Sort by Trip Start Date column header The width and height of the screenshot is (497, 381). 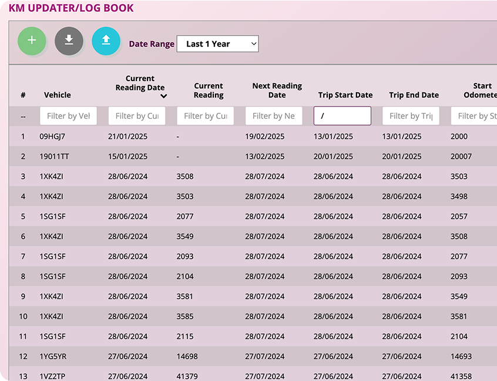pyautogui.click(x=345, y=95)
